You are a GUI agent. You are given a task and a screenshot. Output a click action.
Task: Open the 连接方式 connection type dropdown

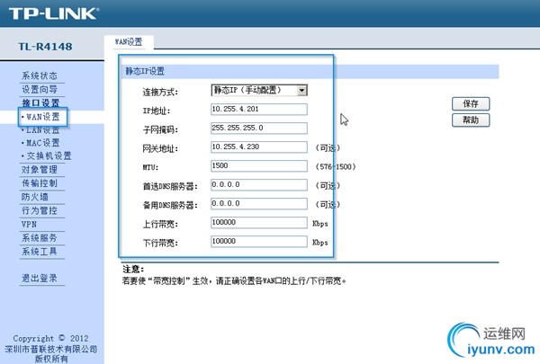pyautogui.click(x=259, y=91)
